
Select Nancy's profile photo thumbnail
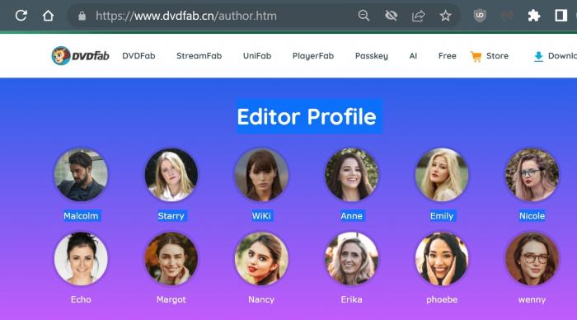[261, 258]
